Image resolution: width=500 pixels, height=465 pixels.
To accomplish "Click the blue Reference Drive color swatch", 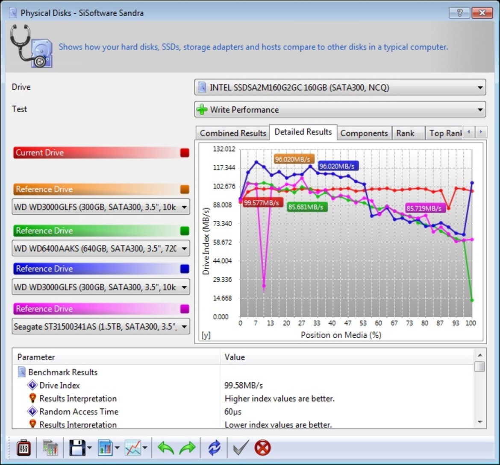I will (x=184, y=269).
